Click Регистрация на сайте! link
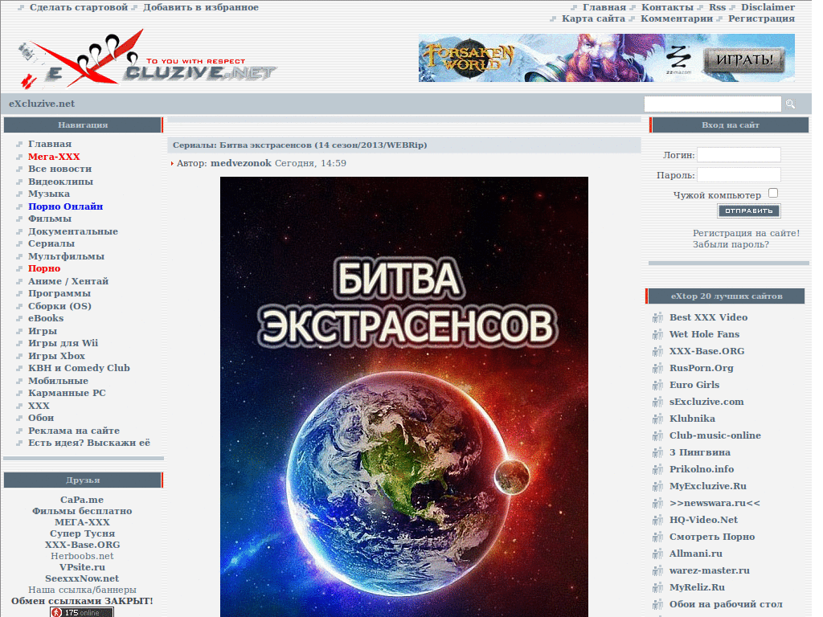 [x=746, y=233]
